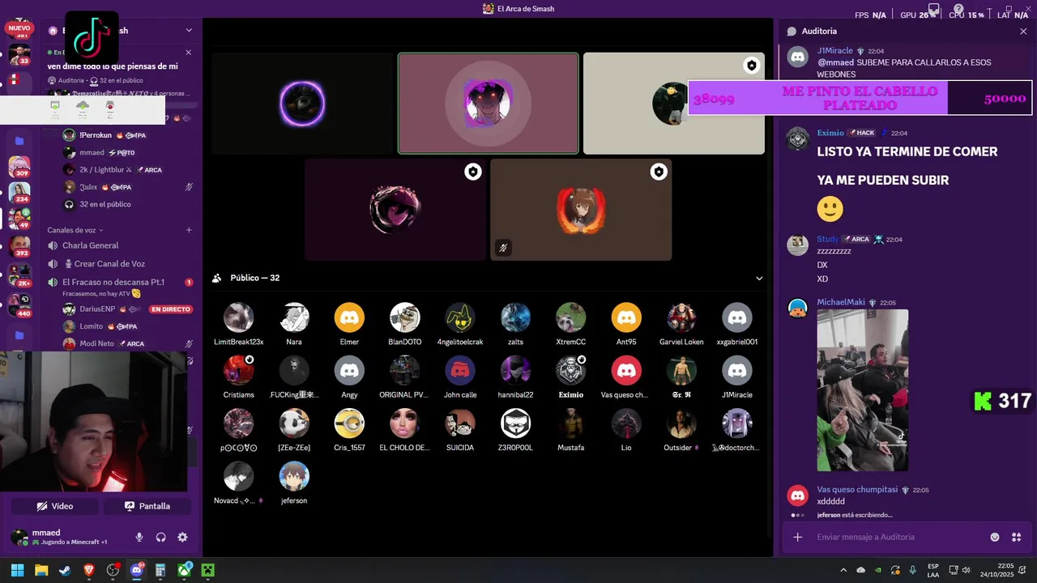Open jeferson's audience avatar
This screenshot has height=583, width=1037.
pos(294,476)
